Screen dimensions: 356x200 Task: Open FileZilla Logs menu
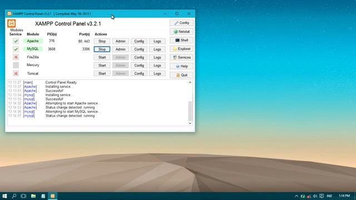pos(157,57)
